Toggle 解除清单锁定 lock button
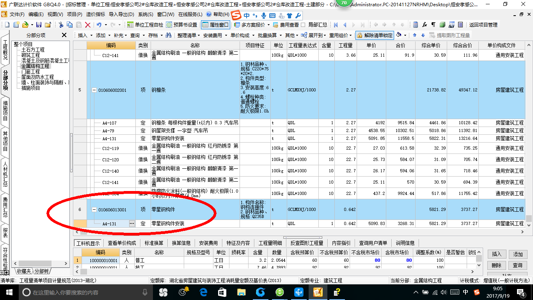The image size is (533, 300). [375, 35]
